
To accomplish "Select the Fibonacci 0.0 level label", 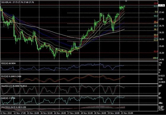I will click(x=156, y=12).
